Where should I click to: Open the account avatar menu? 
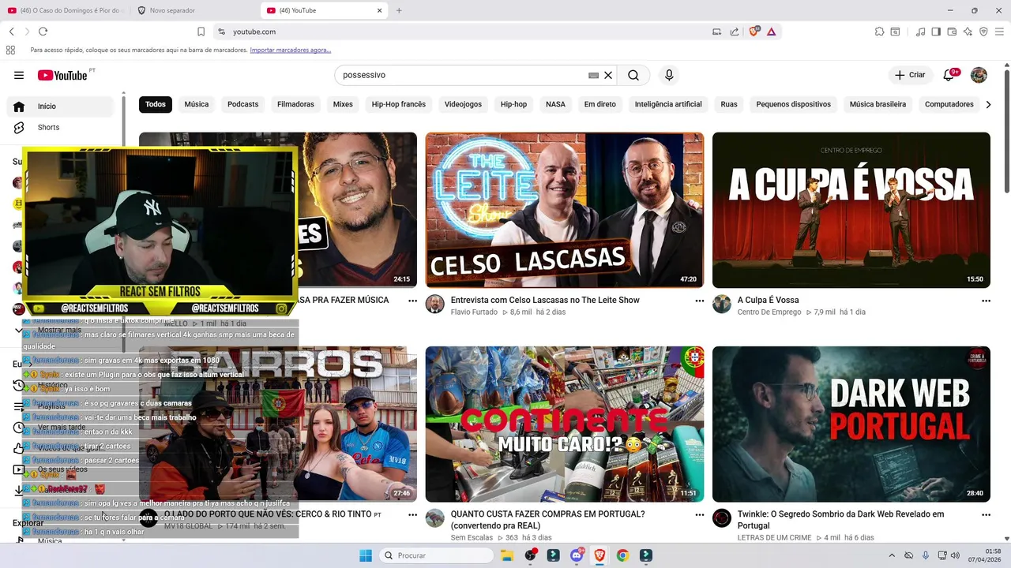979,75
